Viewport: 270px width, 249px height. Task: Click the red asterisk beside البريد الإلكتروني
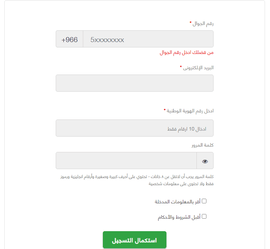point(181,67)
